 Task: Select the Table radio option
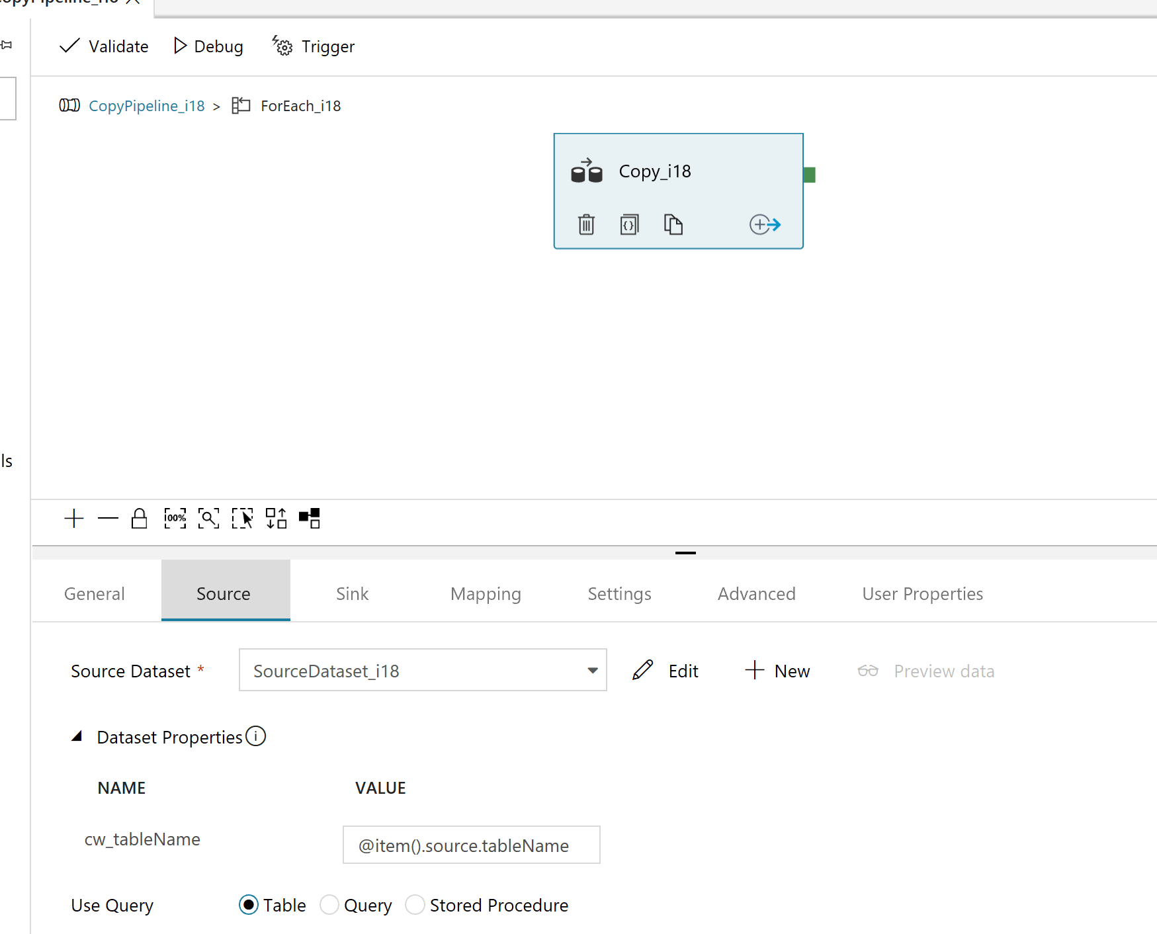click(249, 904)
